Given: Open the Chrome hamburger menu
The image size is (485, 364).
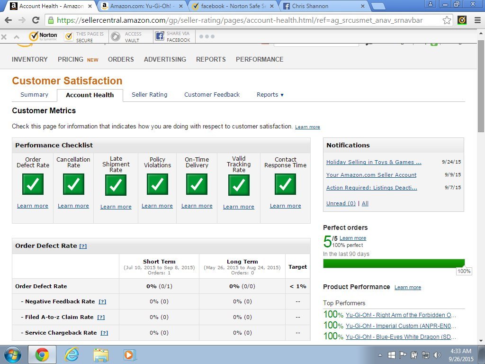Looking at the screenshot, I should click(477, 20).
